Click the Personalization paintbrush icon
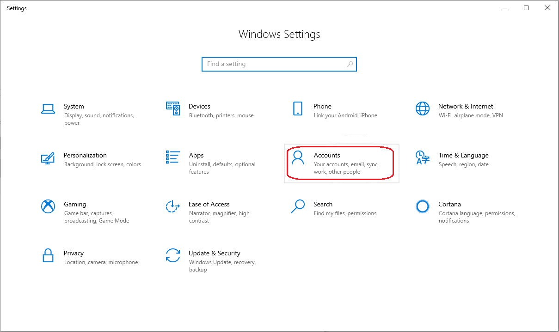 [48, 158]
